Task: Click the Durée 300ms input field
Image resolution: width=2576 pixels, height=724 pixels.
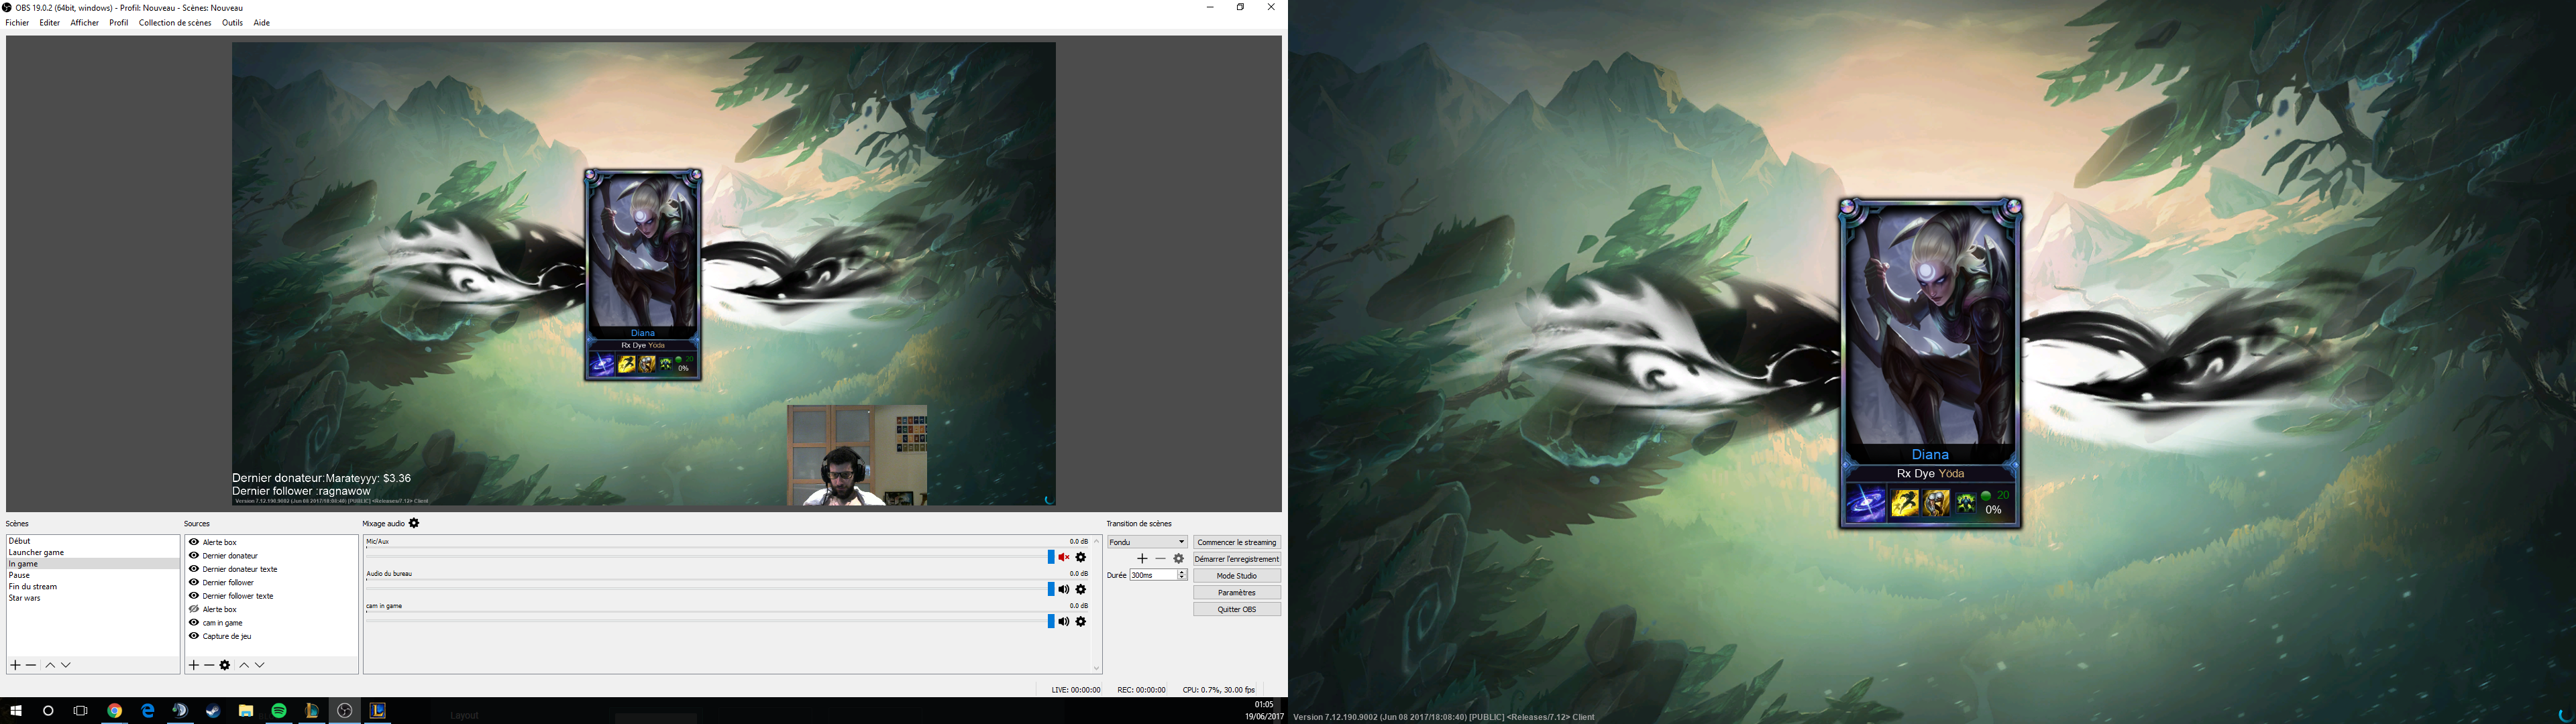Action: 1153,575
